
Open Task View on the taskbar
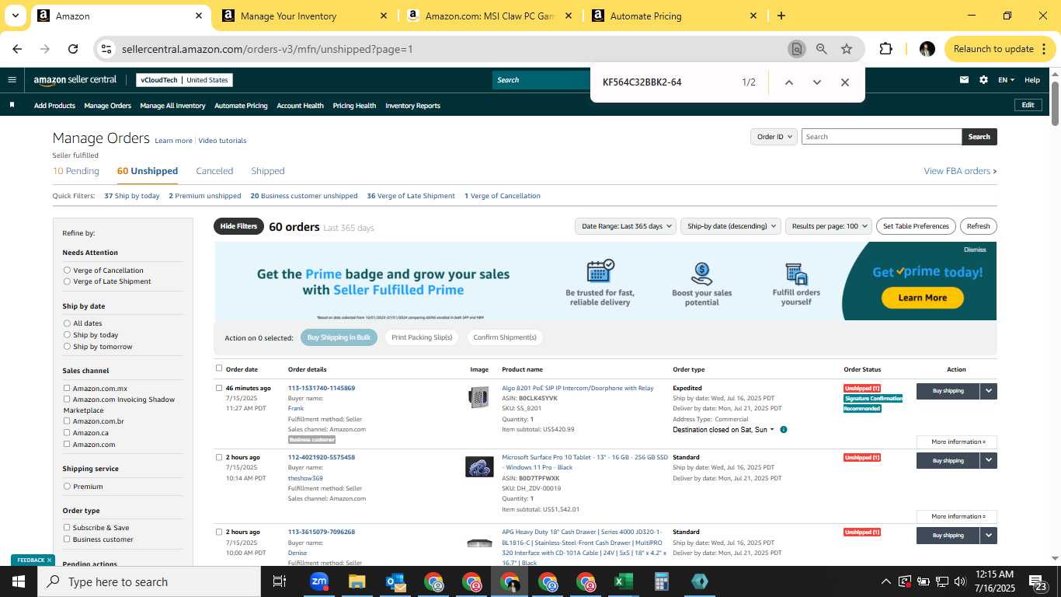pos(280,581)
